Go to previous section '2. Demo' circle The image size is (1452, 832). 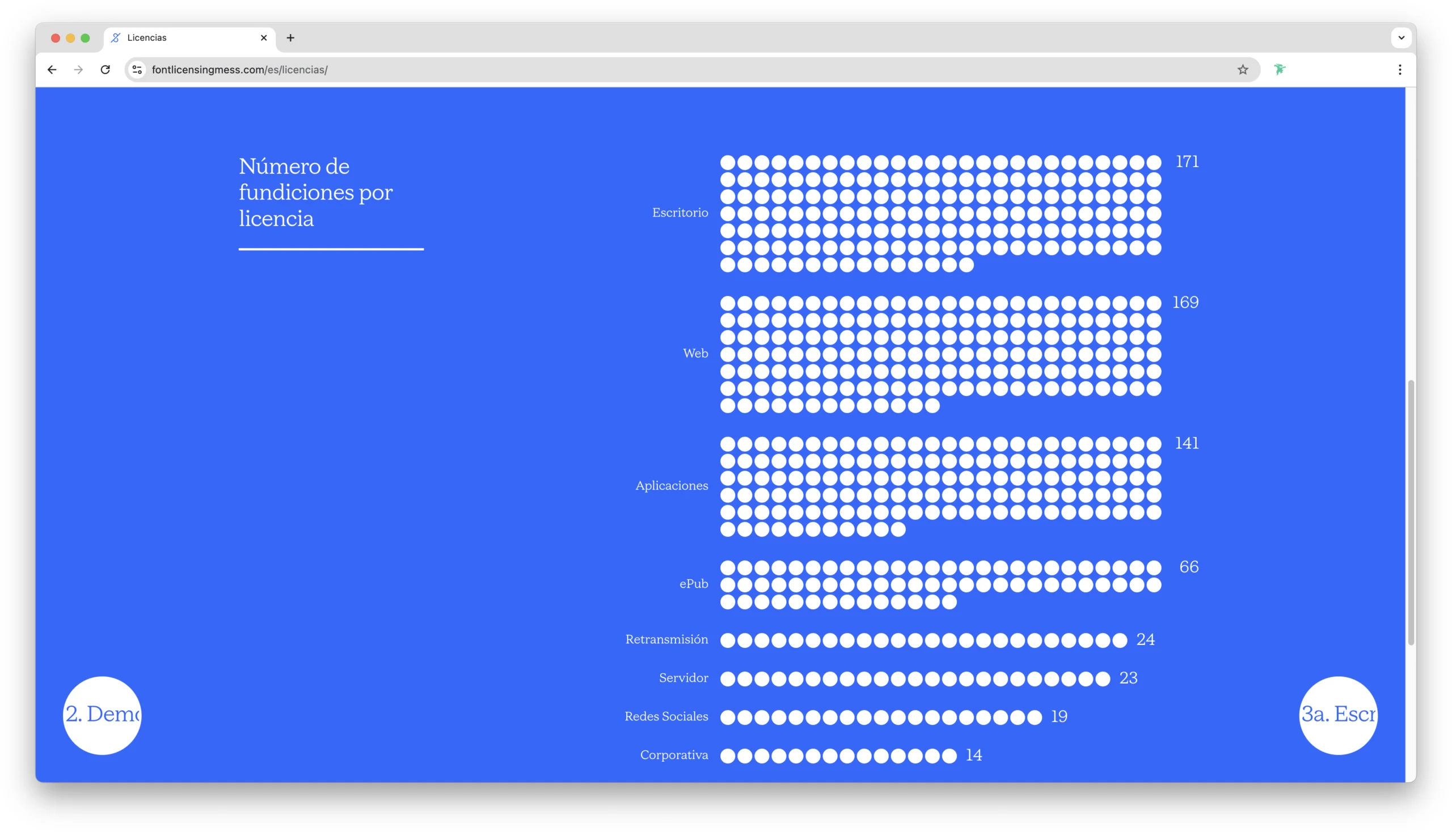pos(102,715)
